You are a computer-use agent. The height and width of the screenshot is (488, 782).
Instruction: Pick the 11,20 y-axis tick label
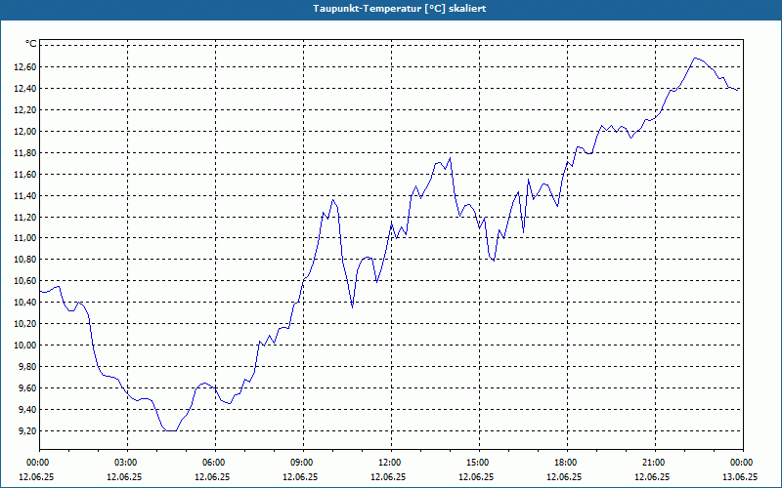point(27,217)
